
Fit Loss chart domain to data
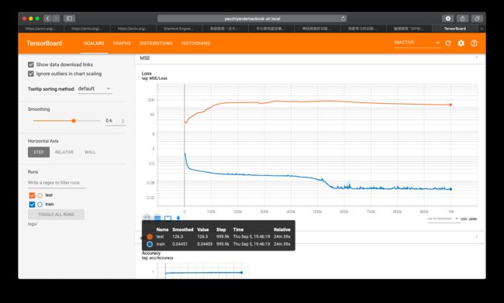tap(167, 219)
